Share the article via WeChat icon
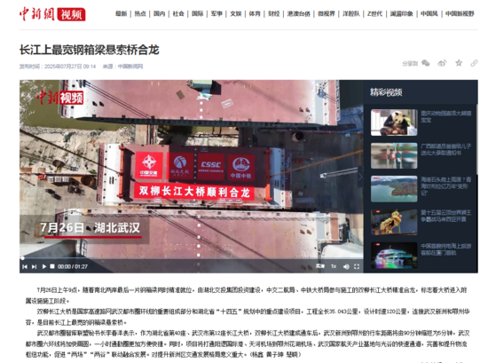The image size is (488, 363). 425,63
